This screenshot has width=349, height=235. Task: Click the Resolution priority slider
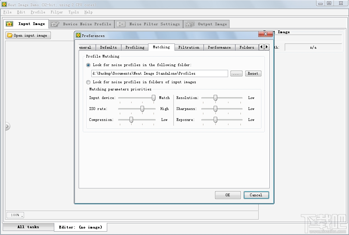click(x=222, y=98)
